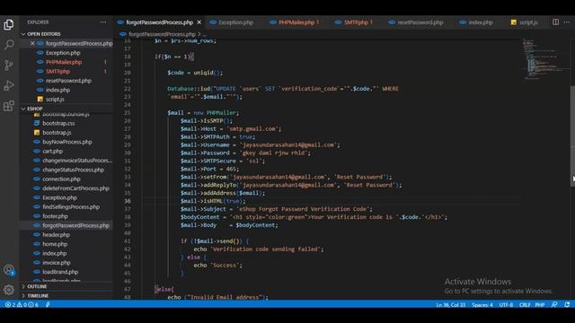Image resolution: width=575 pixels, height=323 pixels.
Task: Open home.php in the file tree
Action: point(55,244)
